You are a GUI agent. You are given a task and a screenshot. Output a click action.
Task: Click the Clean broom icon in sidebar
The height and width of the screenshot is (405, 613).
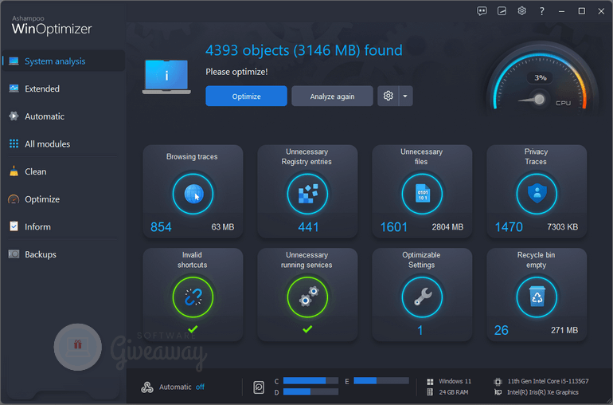click(x=14, y=171)
